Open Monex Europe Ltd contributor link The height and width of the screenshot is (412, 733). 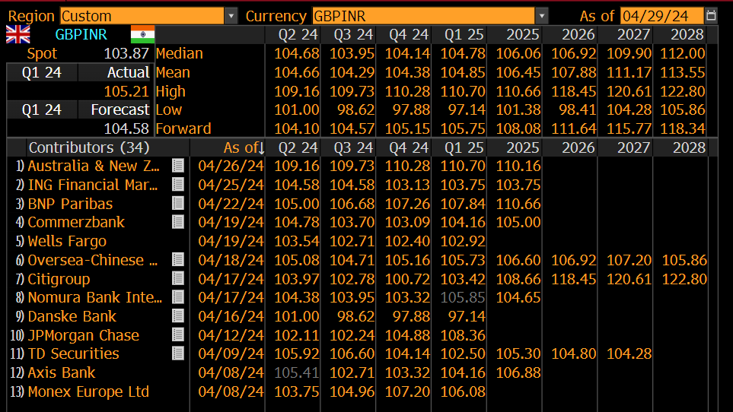click(88, 391)
